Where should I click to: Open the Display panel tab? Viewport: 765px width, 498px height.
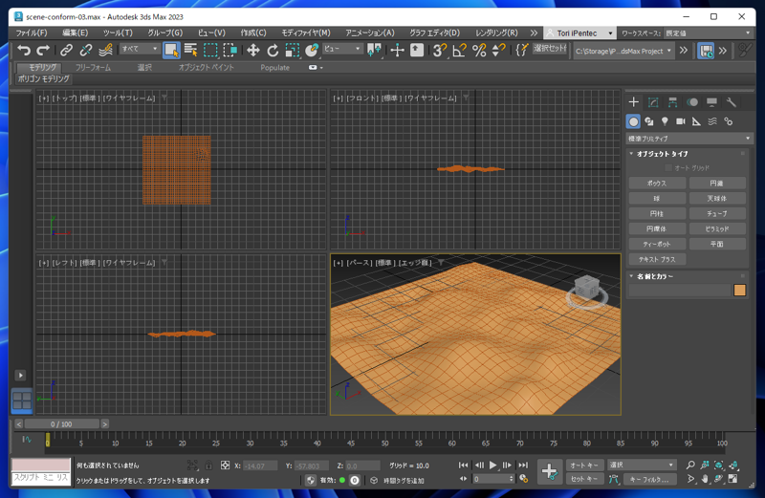point(711,102)
